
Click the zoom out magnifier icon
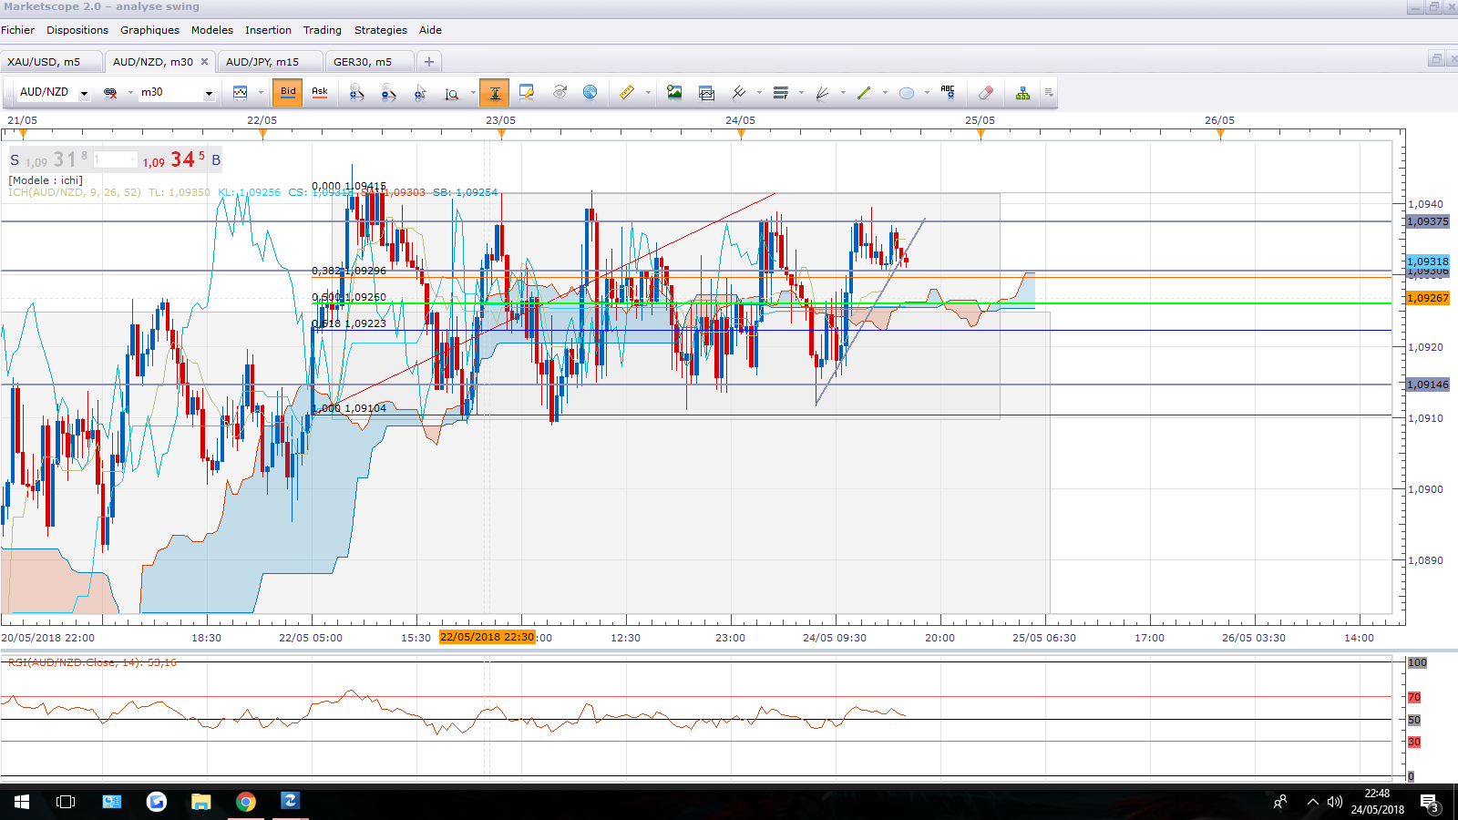[388, 93]
